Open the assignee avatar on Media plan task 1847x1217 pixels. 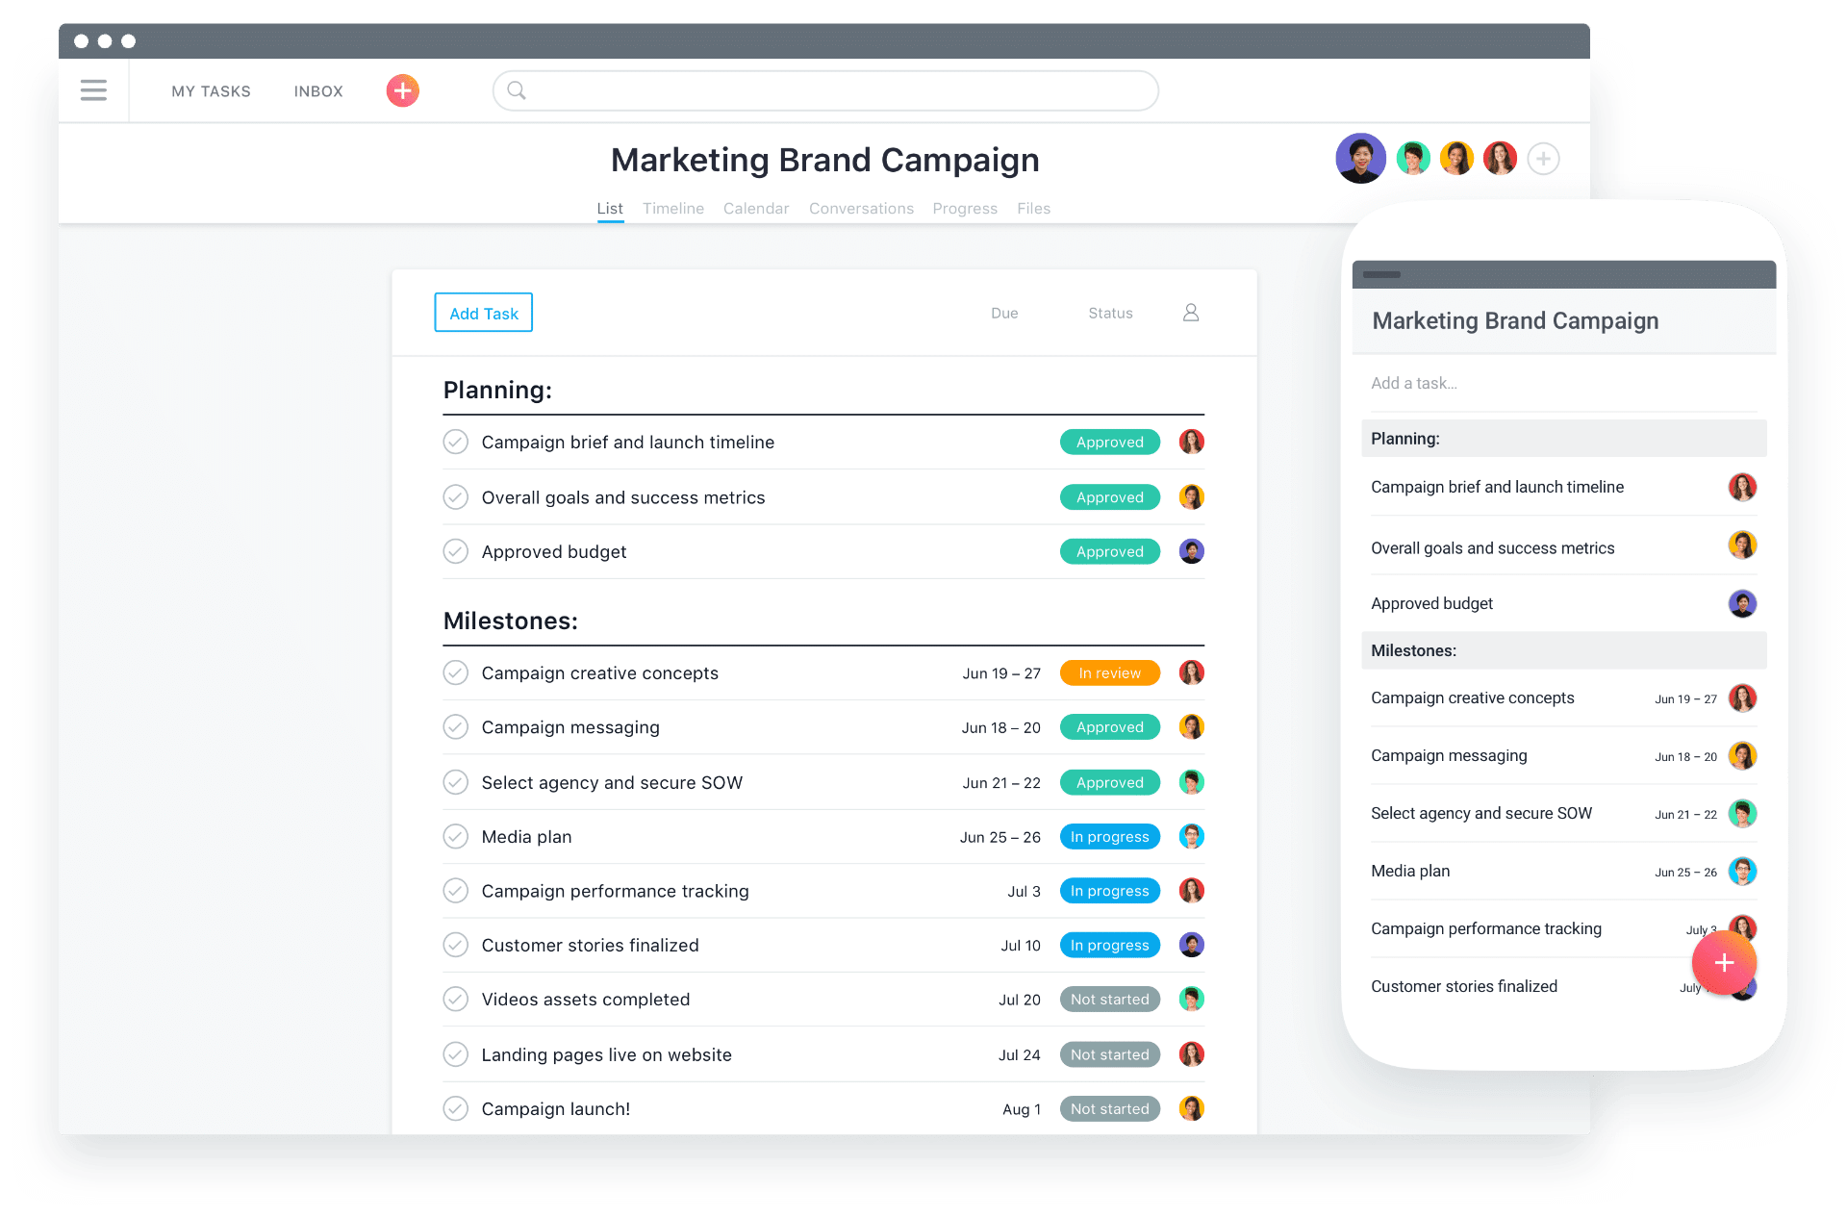coord(1191,836)
